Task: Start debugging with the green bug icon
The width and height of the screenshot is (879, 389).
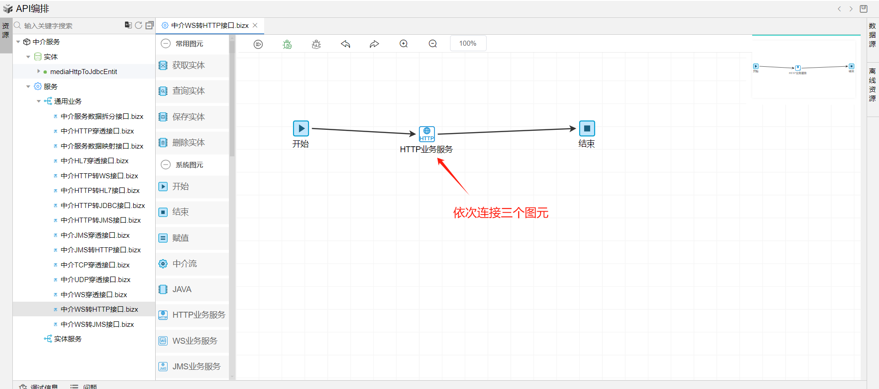Action: (287, 44)
